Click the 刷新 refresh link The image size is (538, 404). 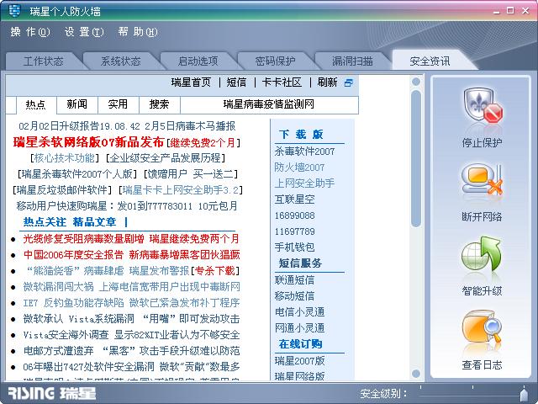pos(327,82)
